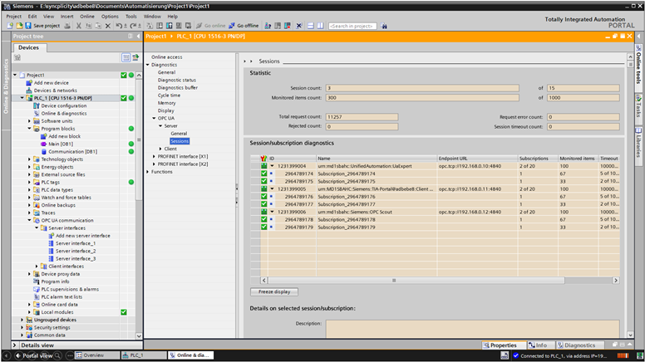Collapse the Project1 tree node
The height and width of the screenshot is (362, 645).
click(x=15, y=75)
